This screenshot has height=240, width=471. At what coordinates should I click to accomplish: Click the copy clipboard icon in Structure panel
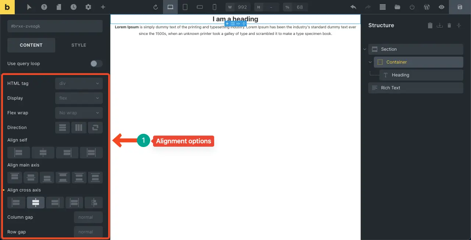tap(430, 25)
